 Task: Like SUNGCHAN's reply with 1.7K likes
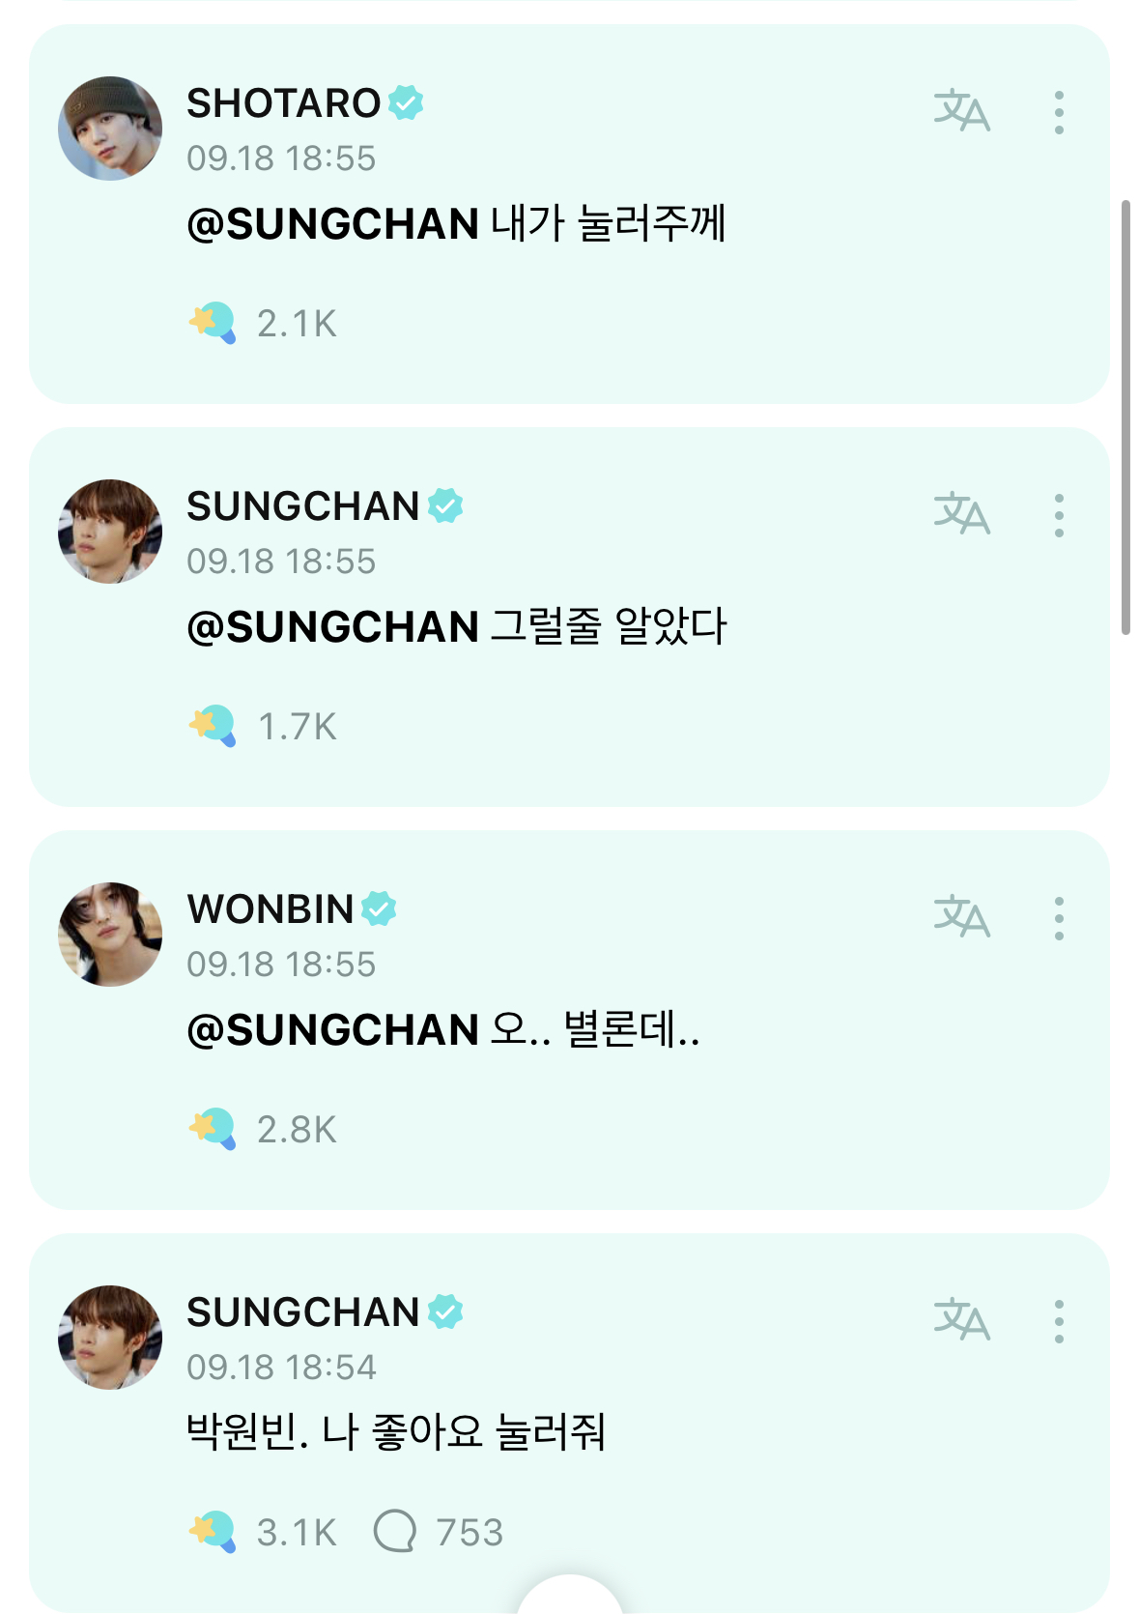213,726
